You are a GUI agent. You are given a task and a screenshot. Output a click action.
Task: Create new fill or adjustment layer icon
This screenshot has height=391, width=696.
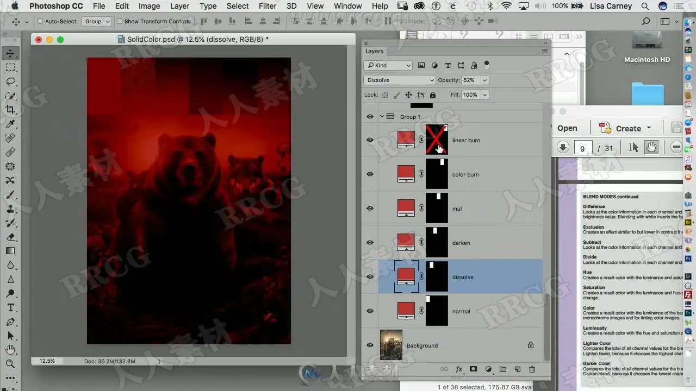click(x=488, y=369)
